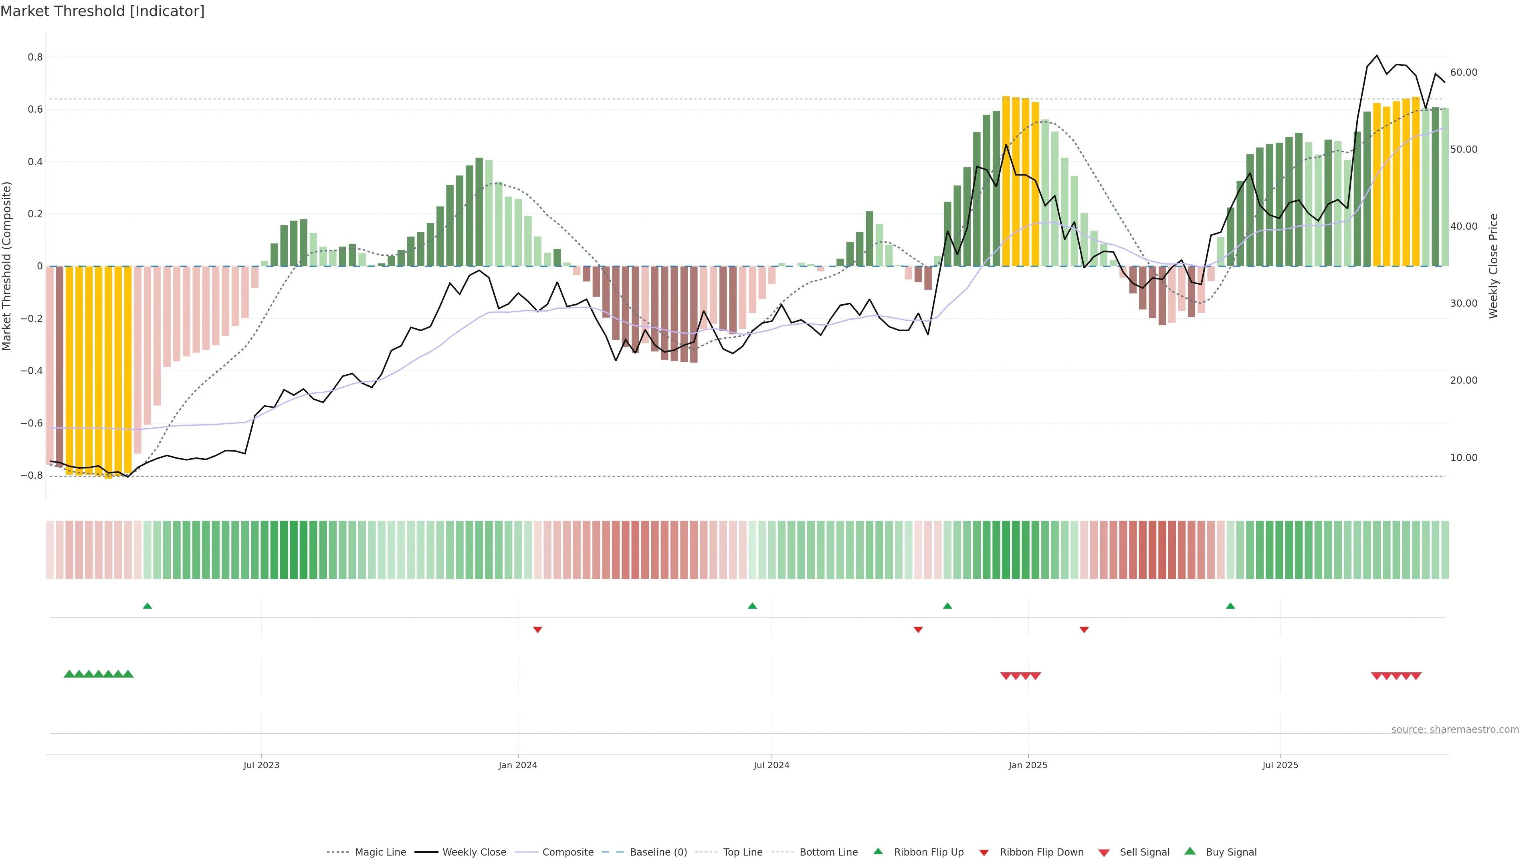Click the rightmost red sell signal triangle
The width and height of the screenshot is (1539, 866).
tap(1416, 676)
